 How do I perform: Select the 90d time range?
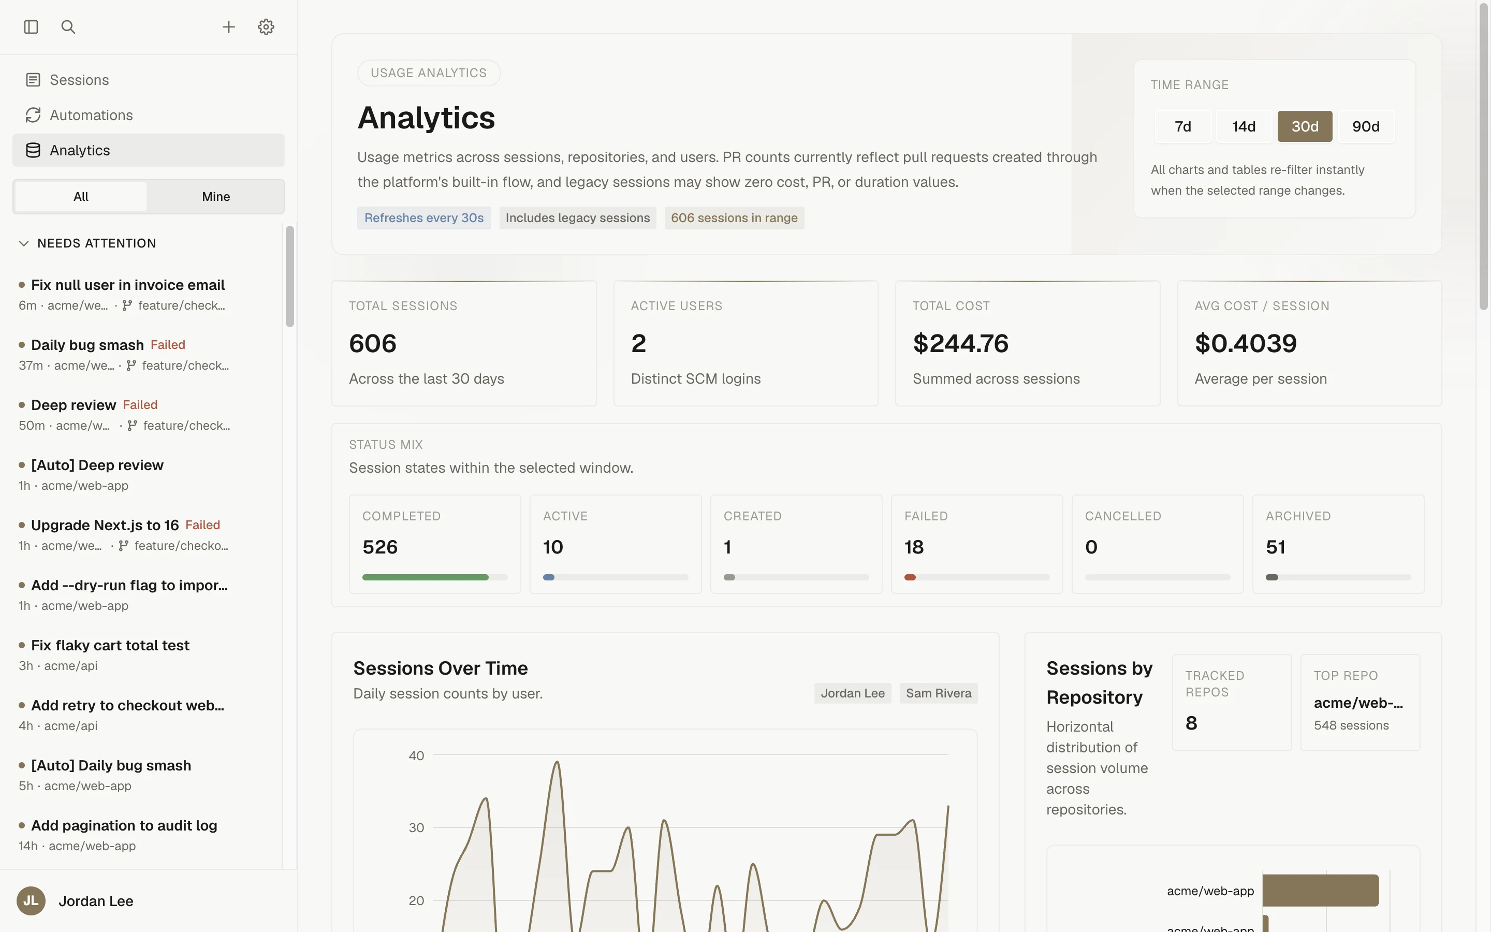tap(1366, 126)
